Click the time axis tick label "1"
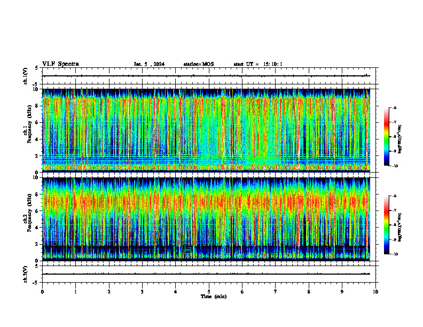The width and height of the screenshot is (423, 327). [75, 292]
